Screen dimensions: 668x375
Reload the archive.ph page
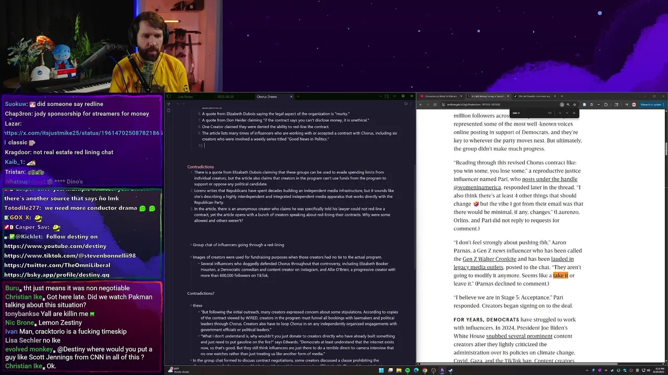point(435,105)
